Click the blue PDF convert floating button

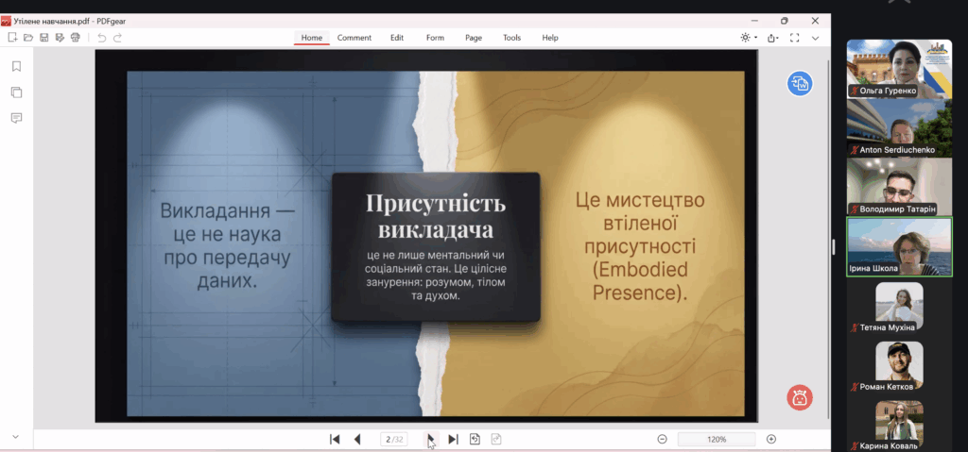pyautogui.click(x=800, y=84)
